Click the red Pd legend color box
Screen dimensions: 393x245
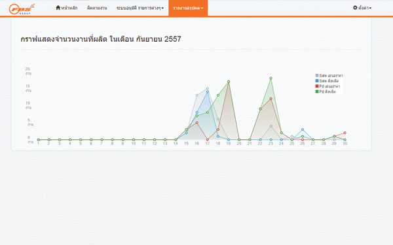tap(317, 86)
